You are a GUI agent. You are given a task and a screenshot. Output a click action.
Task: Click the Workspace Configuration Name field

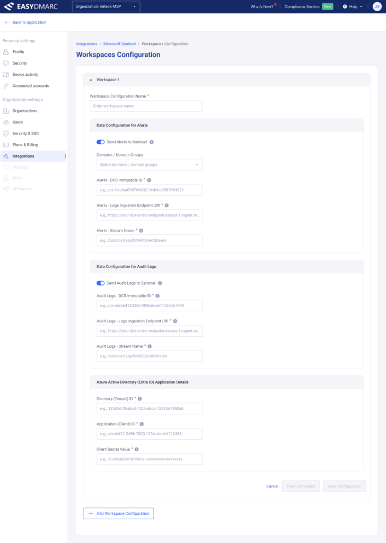click(146, 106)
